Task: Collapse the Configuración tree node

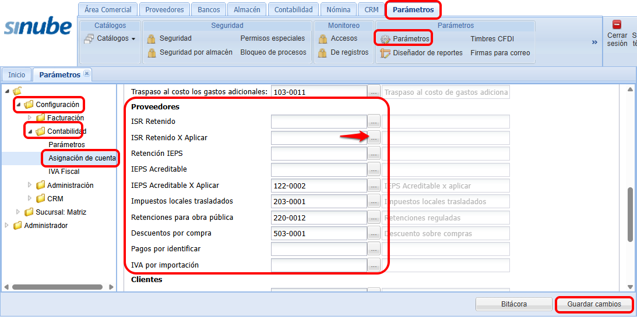Action: point(18,105)
